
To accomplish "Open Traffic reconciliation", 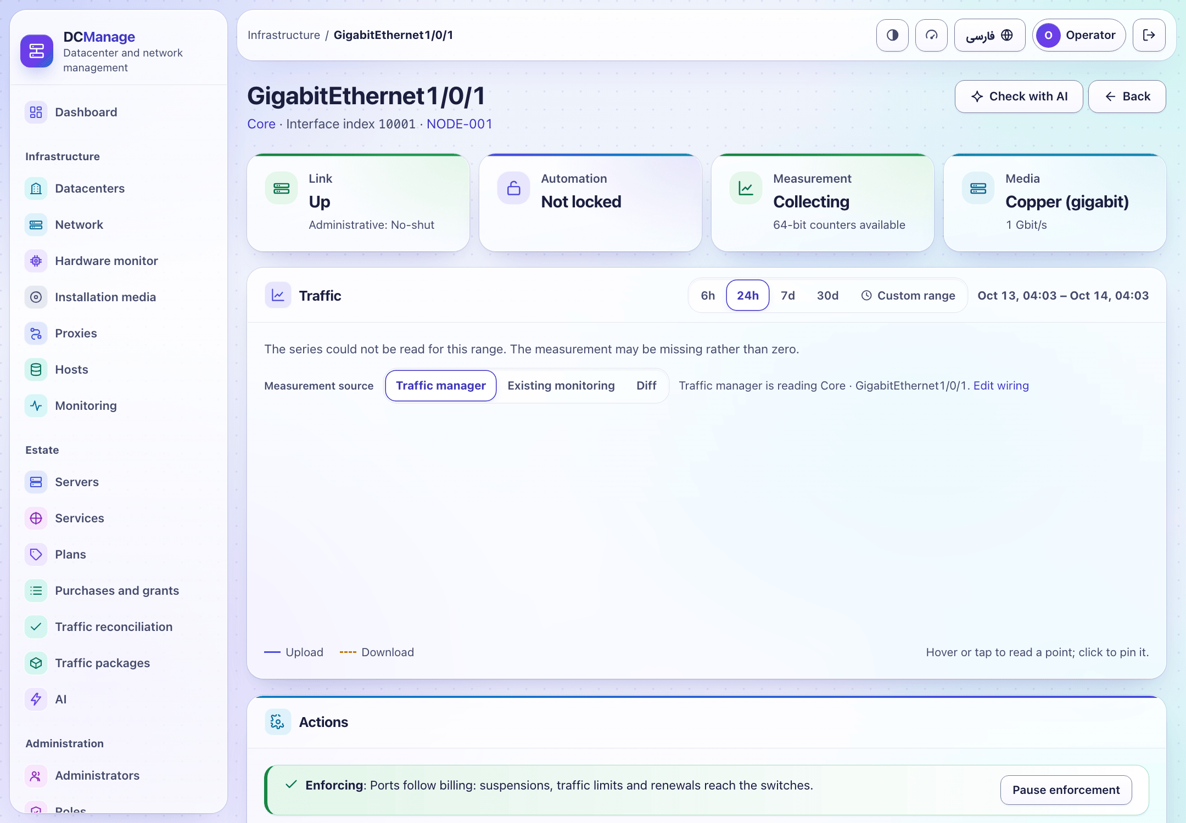I will click(x=119, y=627).
